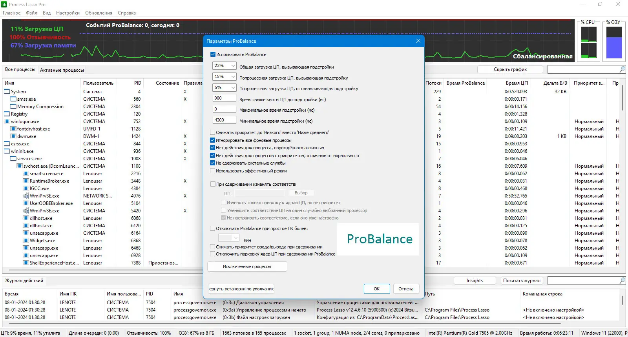Switch to the 'Все процессы' tab

pyautogui.click(x=20, y=69)
